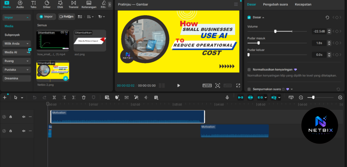Viewport: 347px width, 167px height.
Task: Expand the Pustaka section
Action: click(x=17, y=70)
